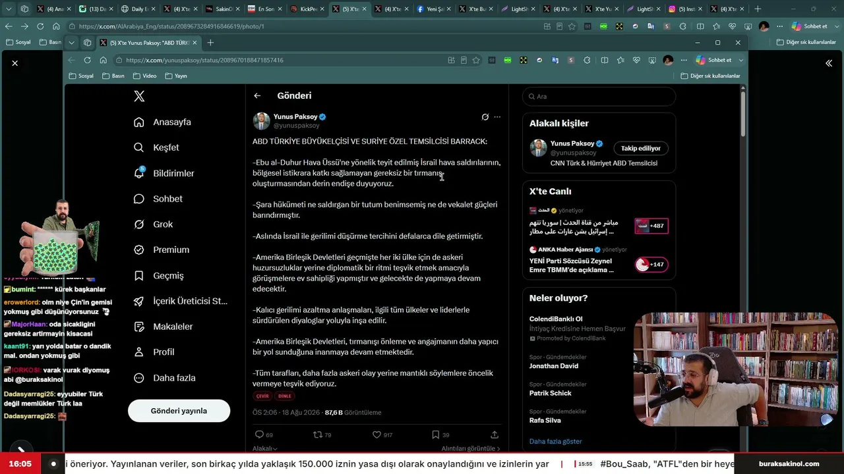Viewport: 844px width, 474px height.
Task: Open Bildirimler notifications in sidebar
Action: 164,173
